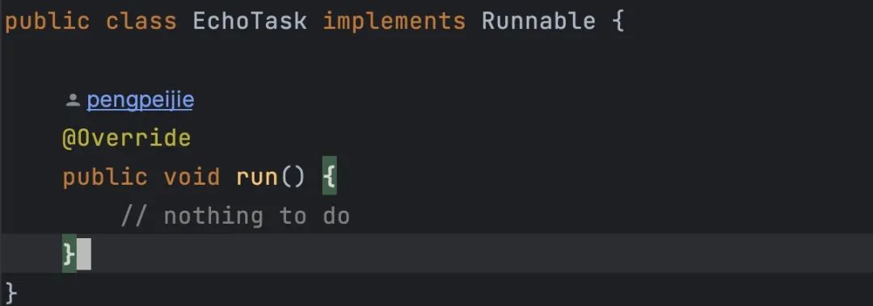Click the void keyword
The width and height of the screenshot is (873, 306).
[192, 177]
